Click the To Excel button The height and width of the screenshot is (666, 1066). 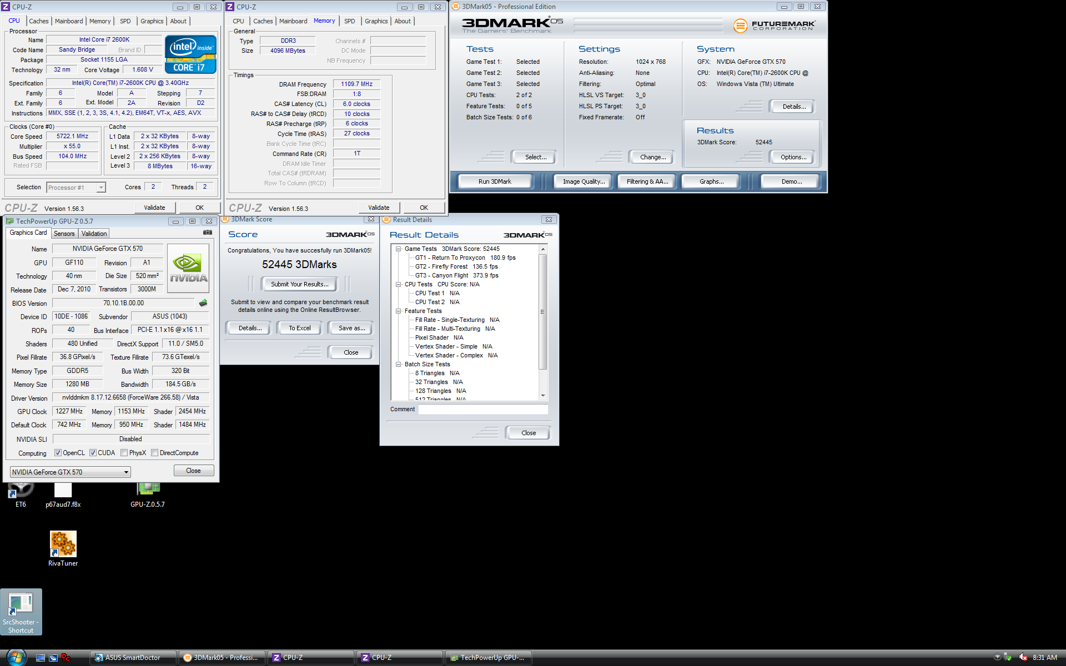coord(300,328)
